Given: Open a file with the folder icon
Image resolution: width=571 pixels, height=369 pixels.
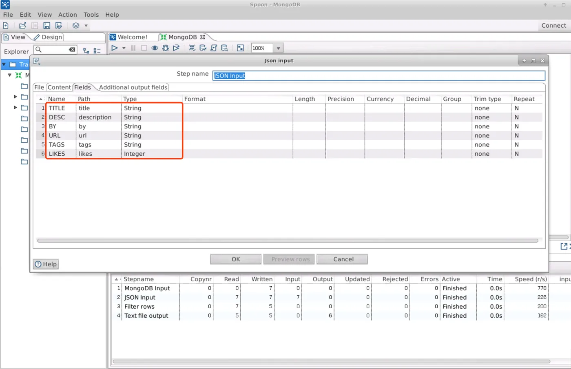Looking at the screenshot, I should tap(22, 25).
